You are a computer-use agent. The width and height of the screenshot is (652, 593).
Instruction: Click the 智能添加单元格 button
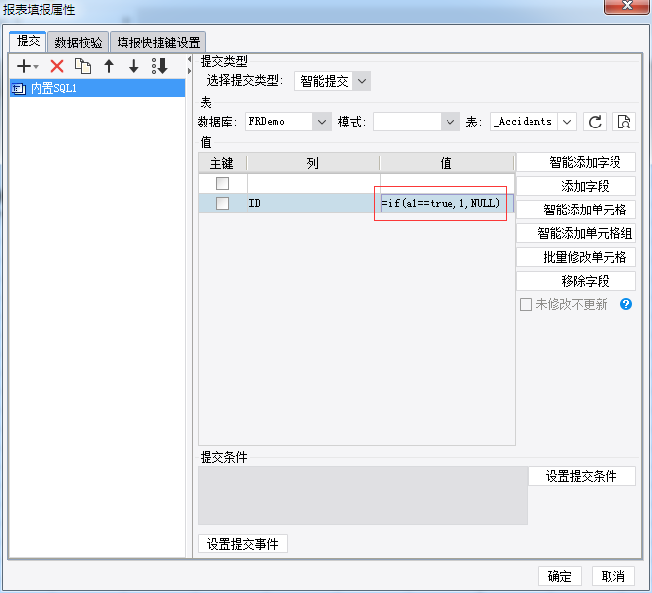click(576, 210)
